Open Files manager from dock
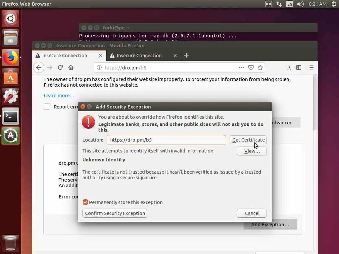The width and height of the screenshot is (339, 254). 10,38
